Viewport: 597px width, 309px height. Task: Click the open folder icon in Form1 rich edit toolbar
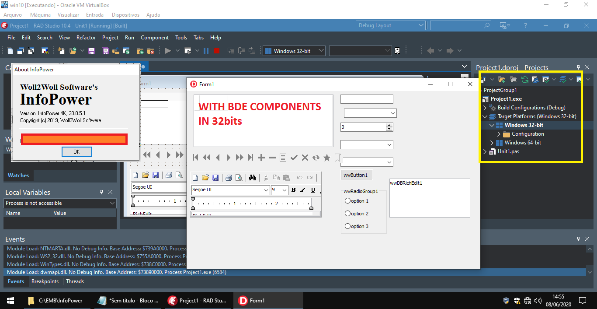tap(205, 178)
